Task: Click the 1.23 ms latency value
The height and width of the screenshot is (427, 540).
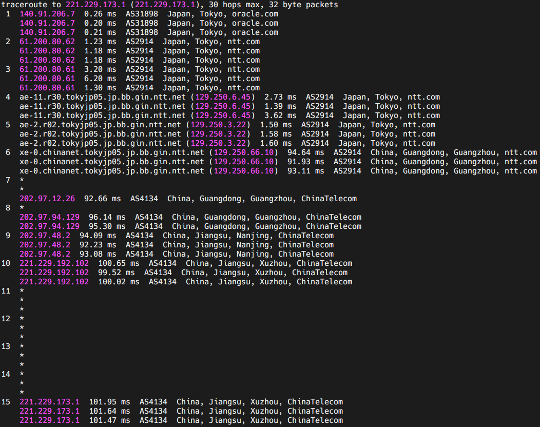Action: (x=100, y=42)
